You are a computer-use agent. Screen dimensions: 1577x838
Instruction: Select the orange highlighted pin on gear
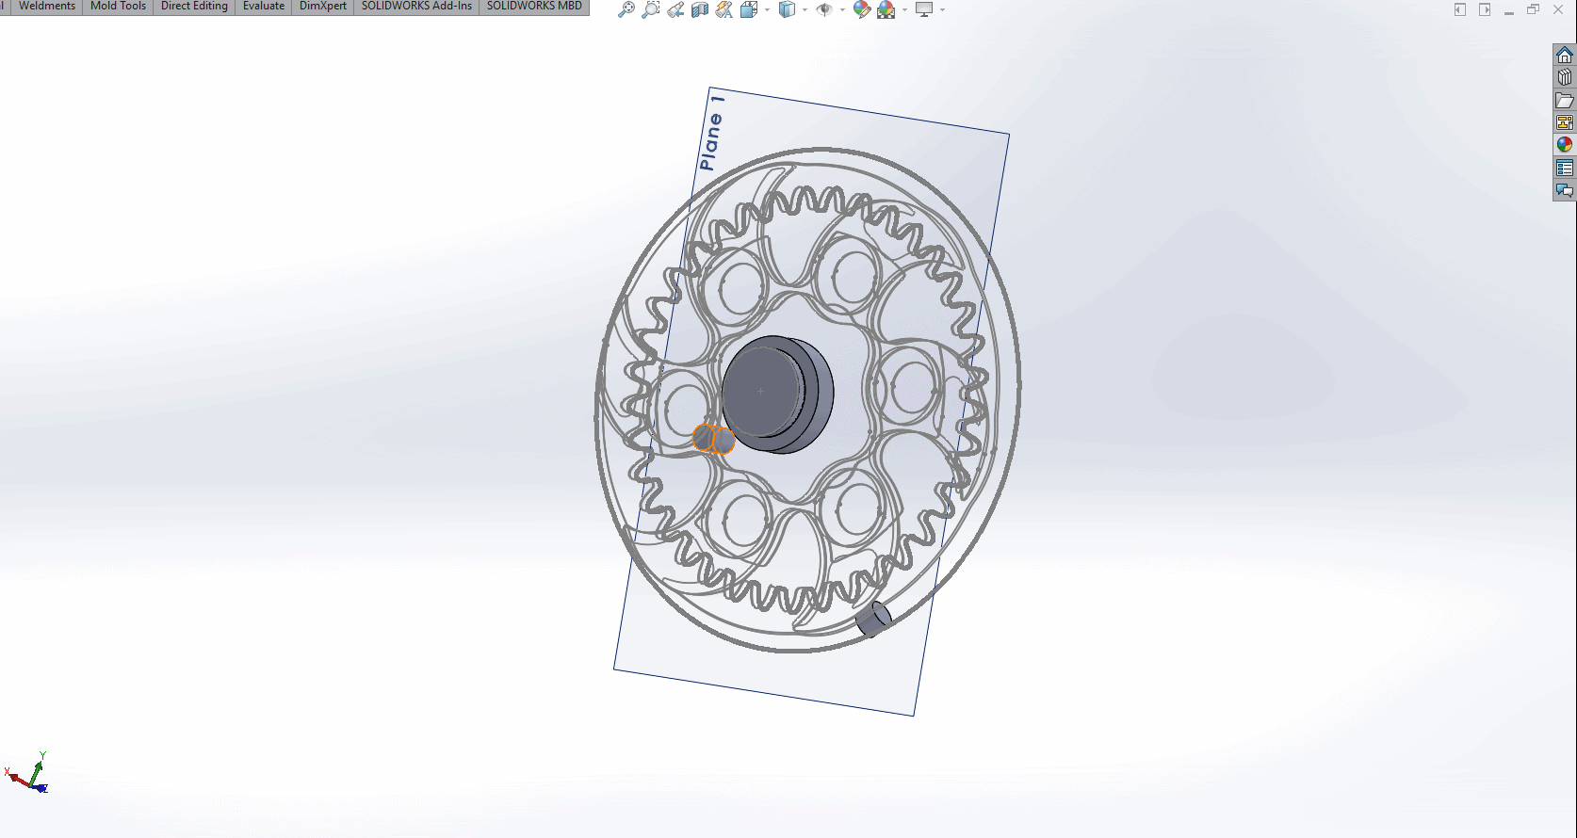tap(713, 439)
